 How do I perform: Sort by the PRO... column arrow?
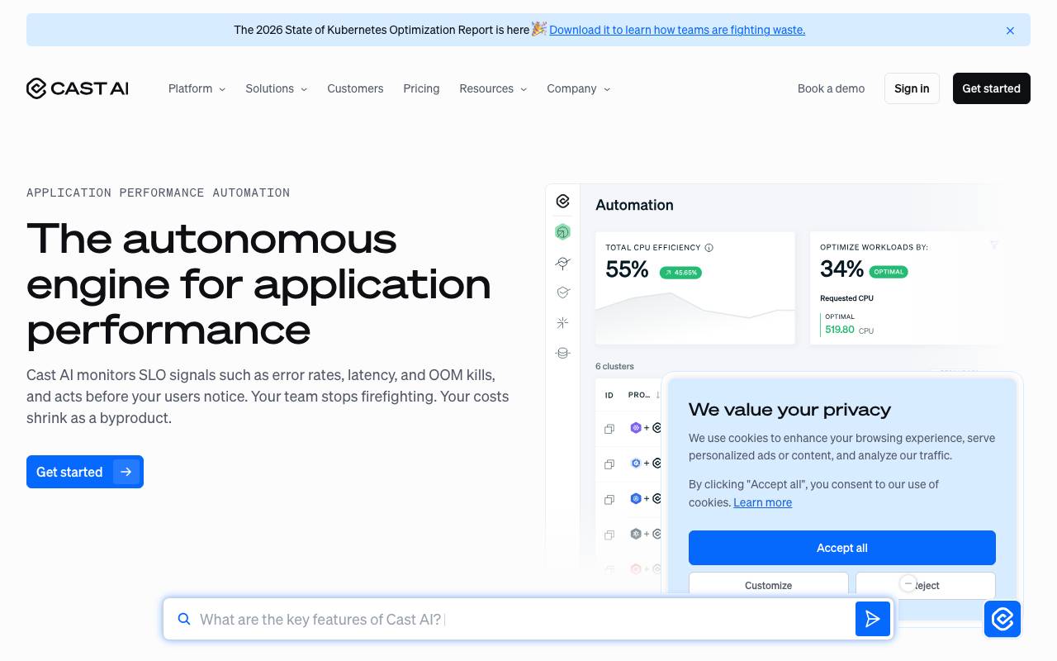tap(658, 395)
